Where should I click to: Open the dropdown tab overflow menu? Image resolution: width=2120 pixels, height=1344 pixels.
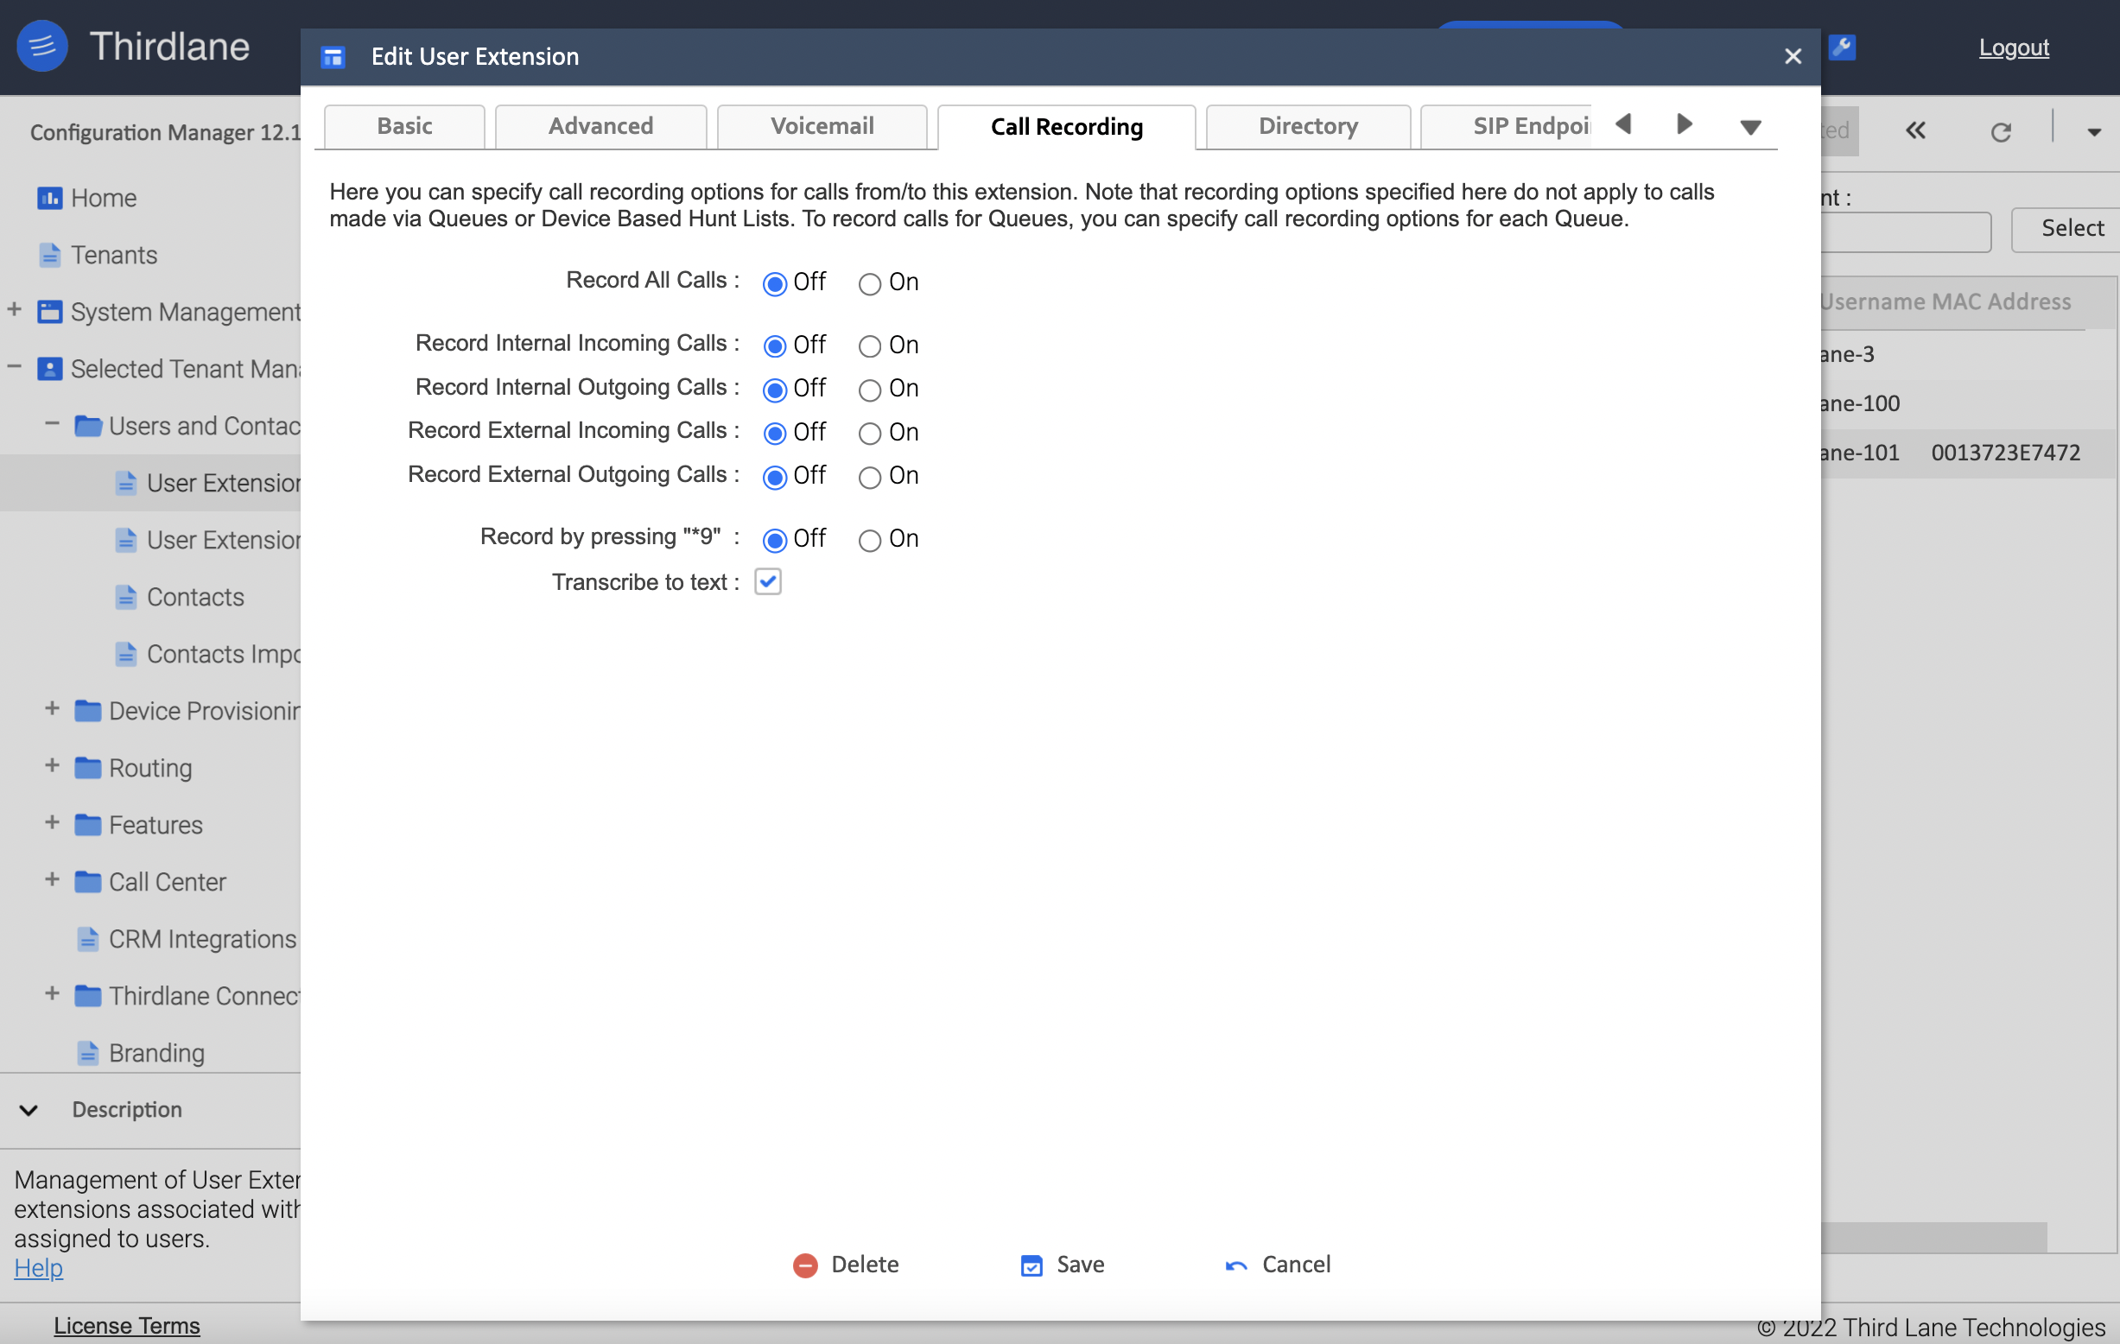point(1748,124)
